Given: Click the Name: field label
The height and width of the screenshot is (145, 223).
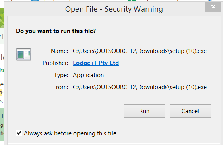Looking at the screenshot, I should (x=60, y=51).
